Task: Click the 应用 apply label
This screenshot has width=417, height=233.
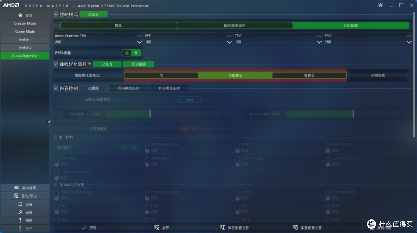Action: point(93,228)
